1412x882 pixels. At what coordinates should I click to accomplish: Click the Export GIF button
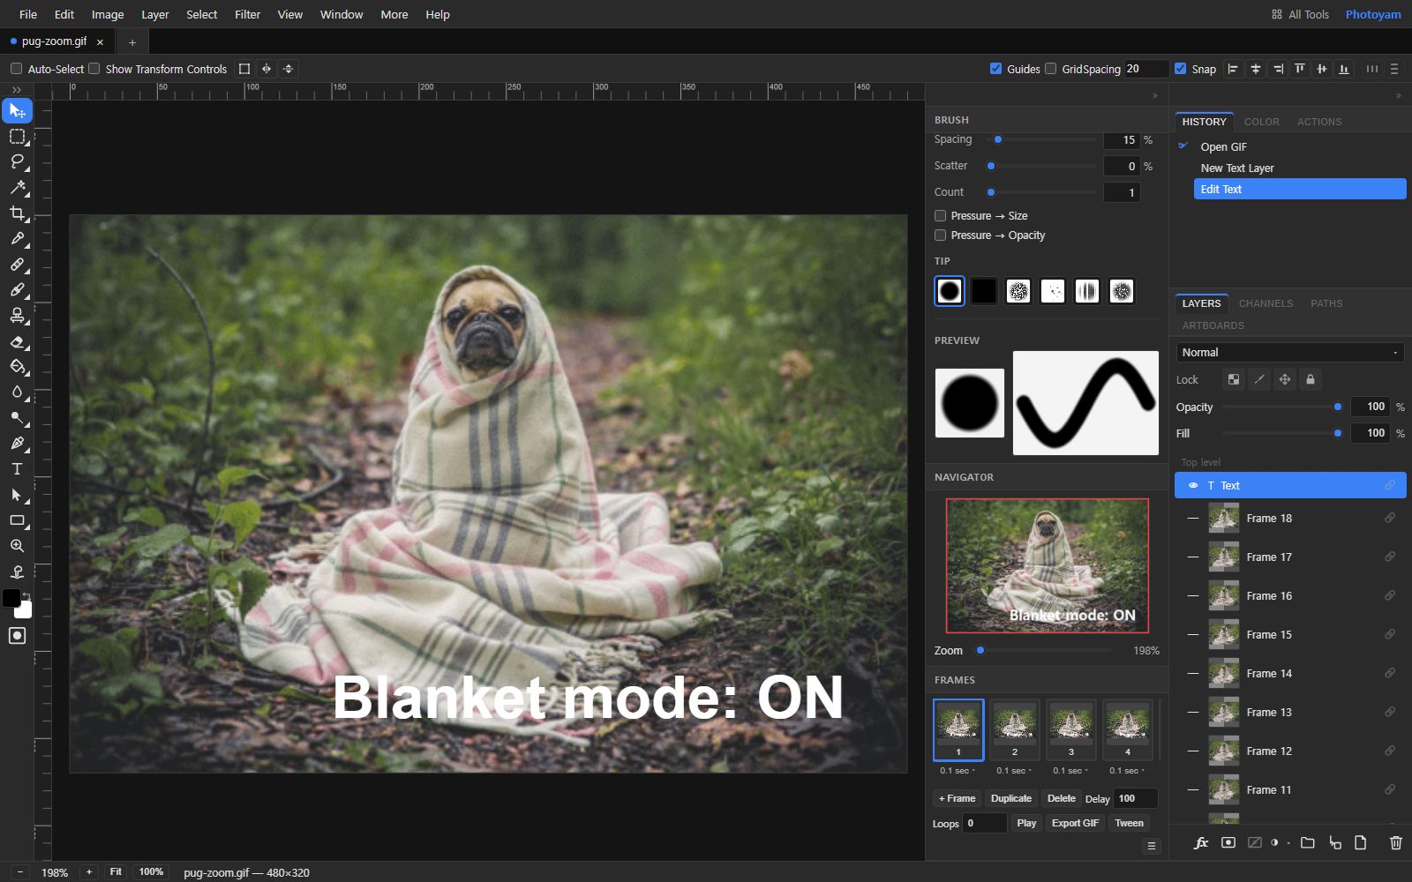(1075, 823)
